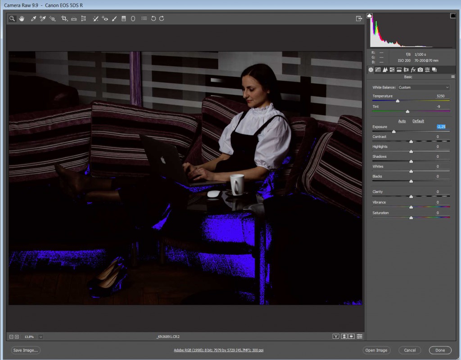This screenshot has height=360, width=461.
Task: Activate the Red Eye Removal tool
Action: pos(105,18)
